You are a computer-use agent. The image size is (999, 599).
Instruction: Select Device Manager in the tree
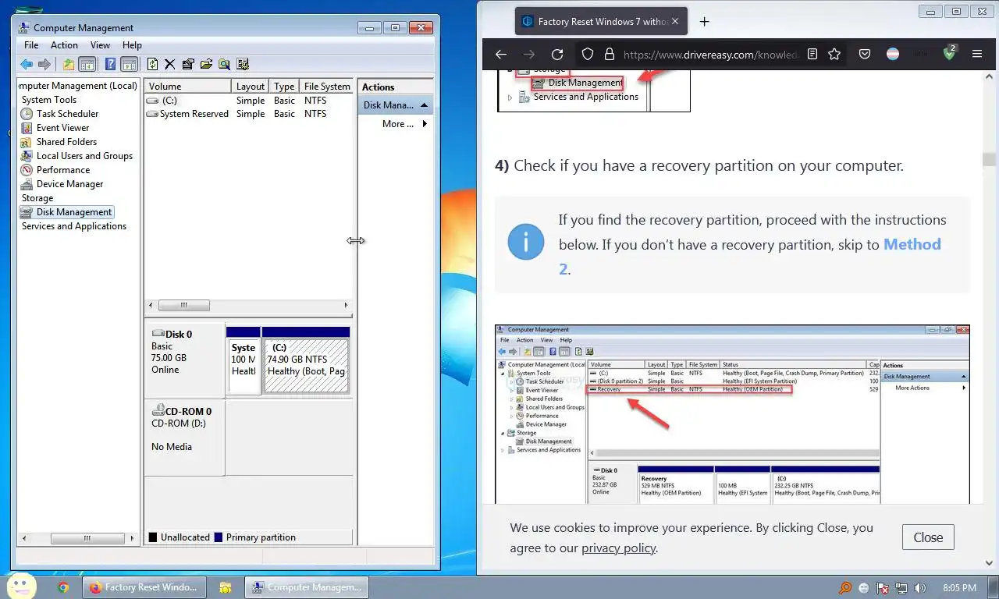[69, 184]
